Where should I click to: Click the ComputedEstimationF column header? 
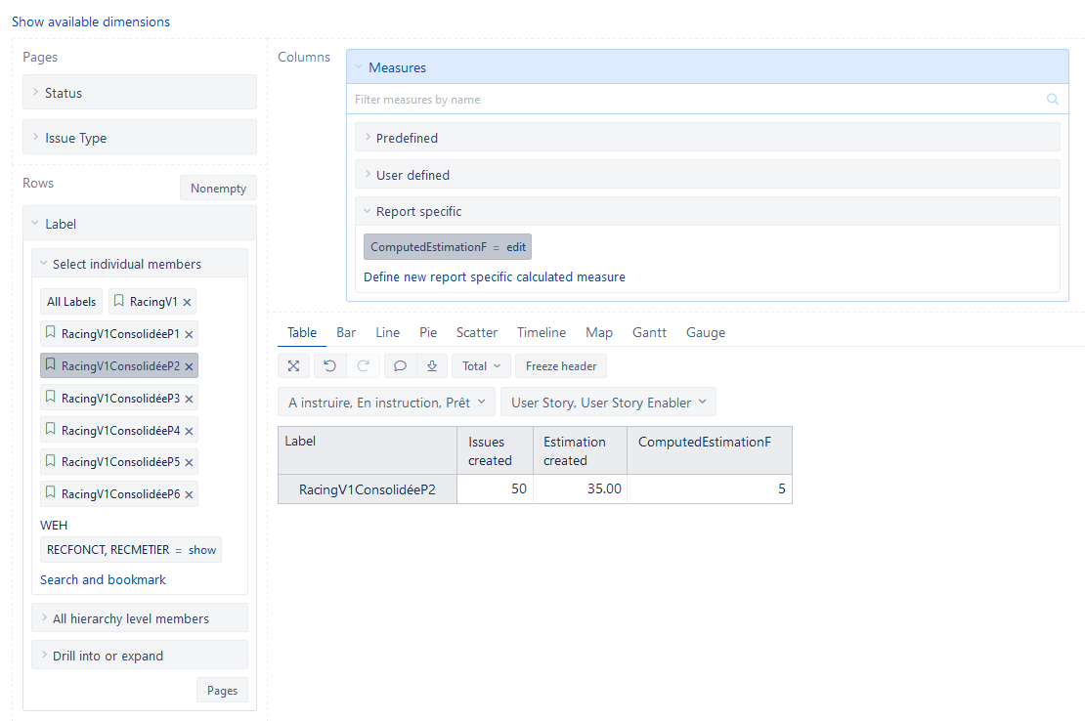tap(710, 450)
